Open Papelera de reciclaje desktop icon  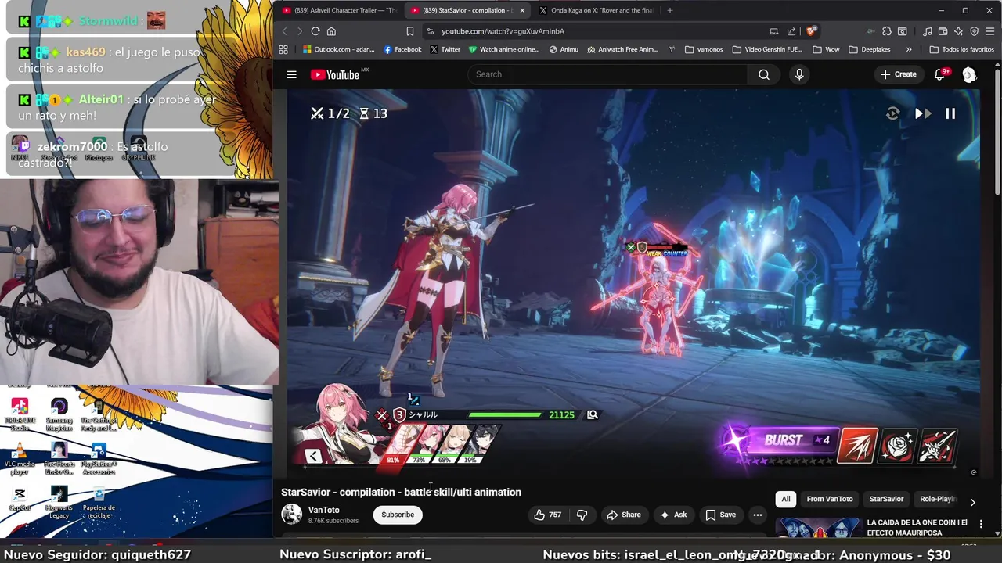[x=99, y=503]
